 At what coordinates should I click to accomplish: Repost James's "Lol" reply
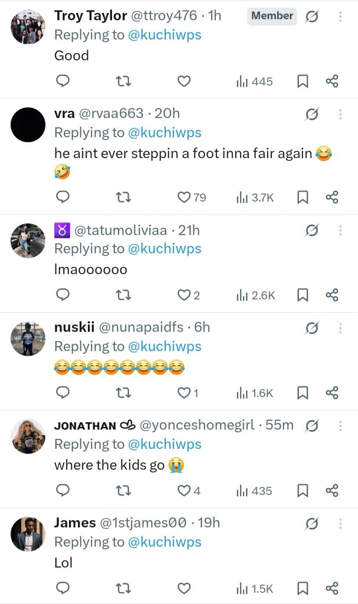point(124,587)
